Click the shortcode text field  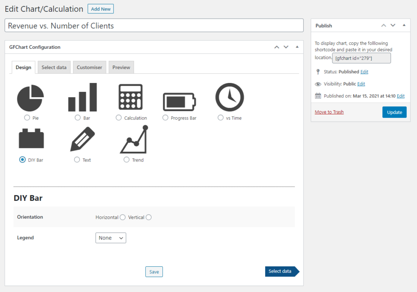pos(361,58)
